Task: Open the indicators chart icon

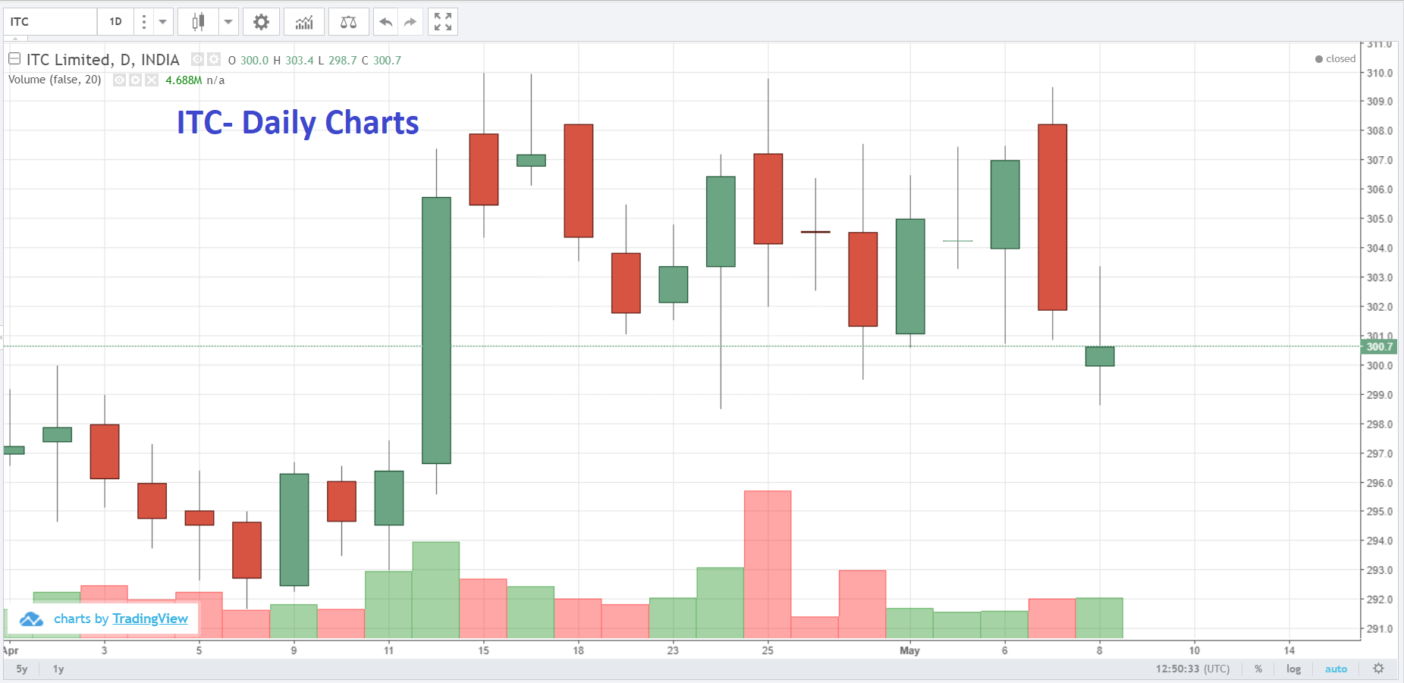Action: coord(304,22)
